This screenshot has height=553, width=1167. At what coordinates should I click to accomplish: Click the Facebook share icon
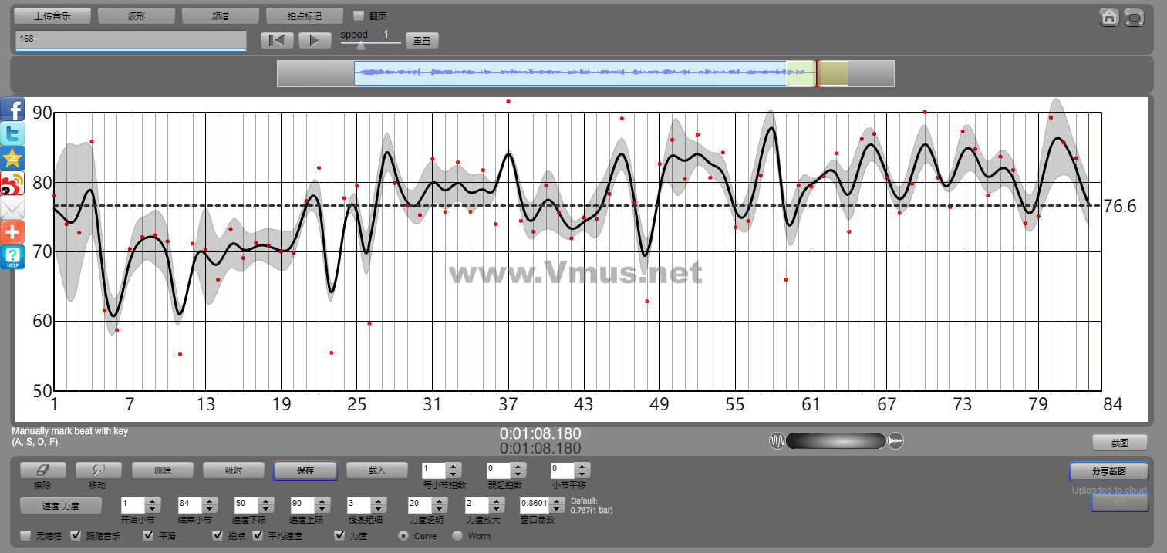point(12,109)
